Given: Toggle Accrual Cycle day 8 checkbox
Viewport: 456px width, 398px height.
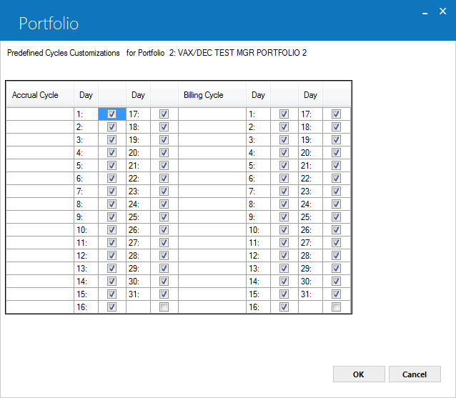Looking at the screenshot, I should pyautogui.click(x=111, y=204).
